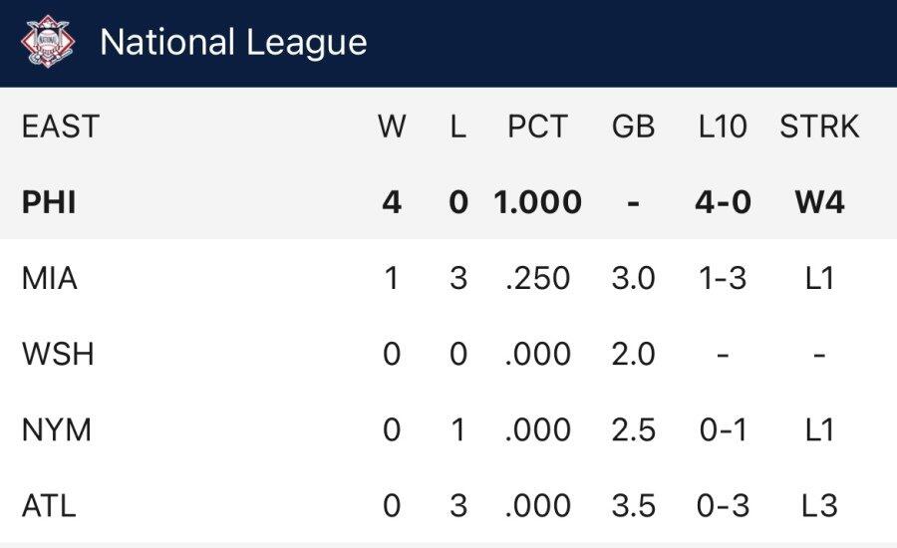Click PHI's 1.000 winning percentage
Screen dimensions: 897x548
coord(537,202)
